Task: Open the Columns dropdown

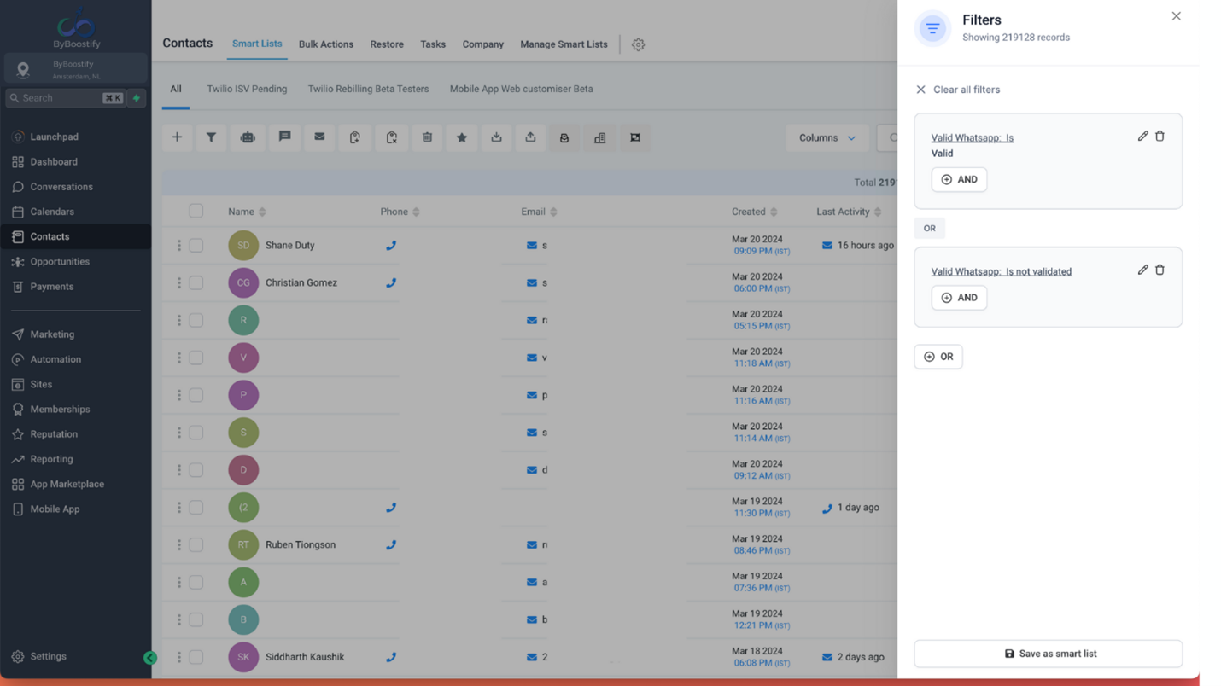Action: click(x=827, y=138)
